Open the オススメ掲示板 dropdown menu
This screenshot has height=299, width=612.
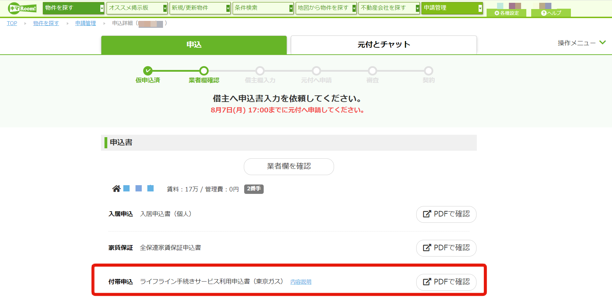coord(137,8)
